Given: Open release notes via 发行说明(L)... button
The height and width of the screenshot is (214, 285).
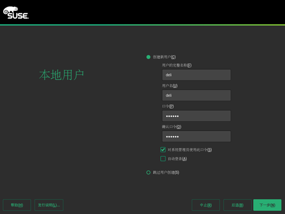Looking at the screenshot, I should 49,205.
